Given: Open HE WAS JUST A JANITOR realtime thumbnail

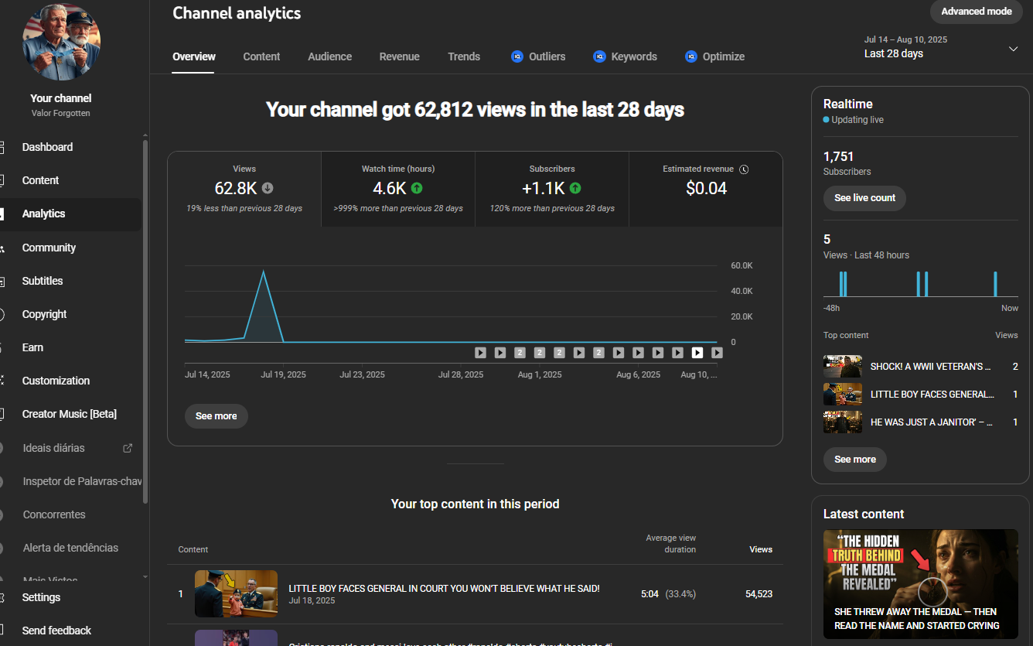Looking at the screenshot, I should pyautogui.click(x=843, y=422).
